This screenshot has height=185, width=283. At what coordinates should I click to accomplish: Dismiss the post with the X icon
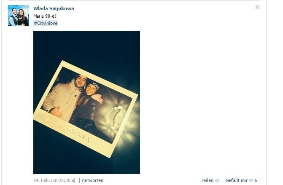[x=257, y=7]
